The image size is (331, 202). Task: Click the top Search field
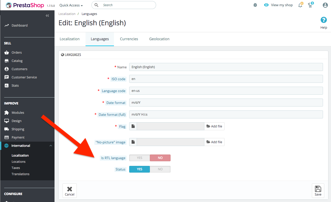pos(124,5)
